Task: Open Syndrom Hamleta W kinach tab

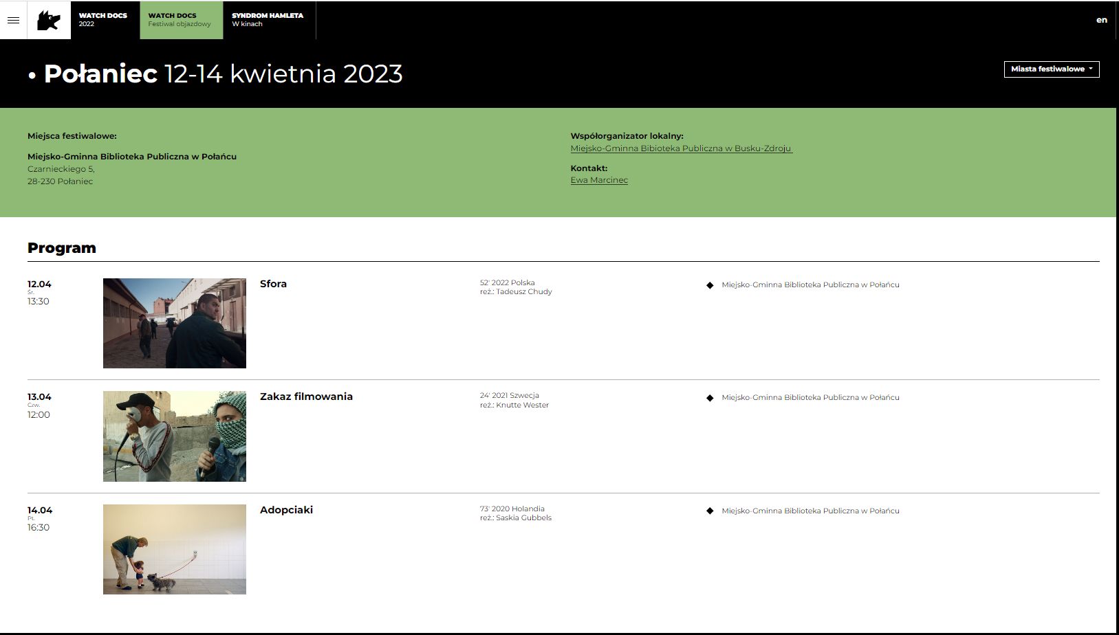Action: pos(268,20)
